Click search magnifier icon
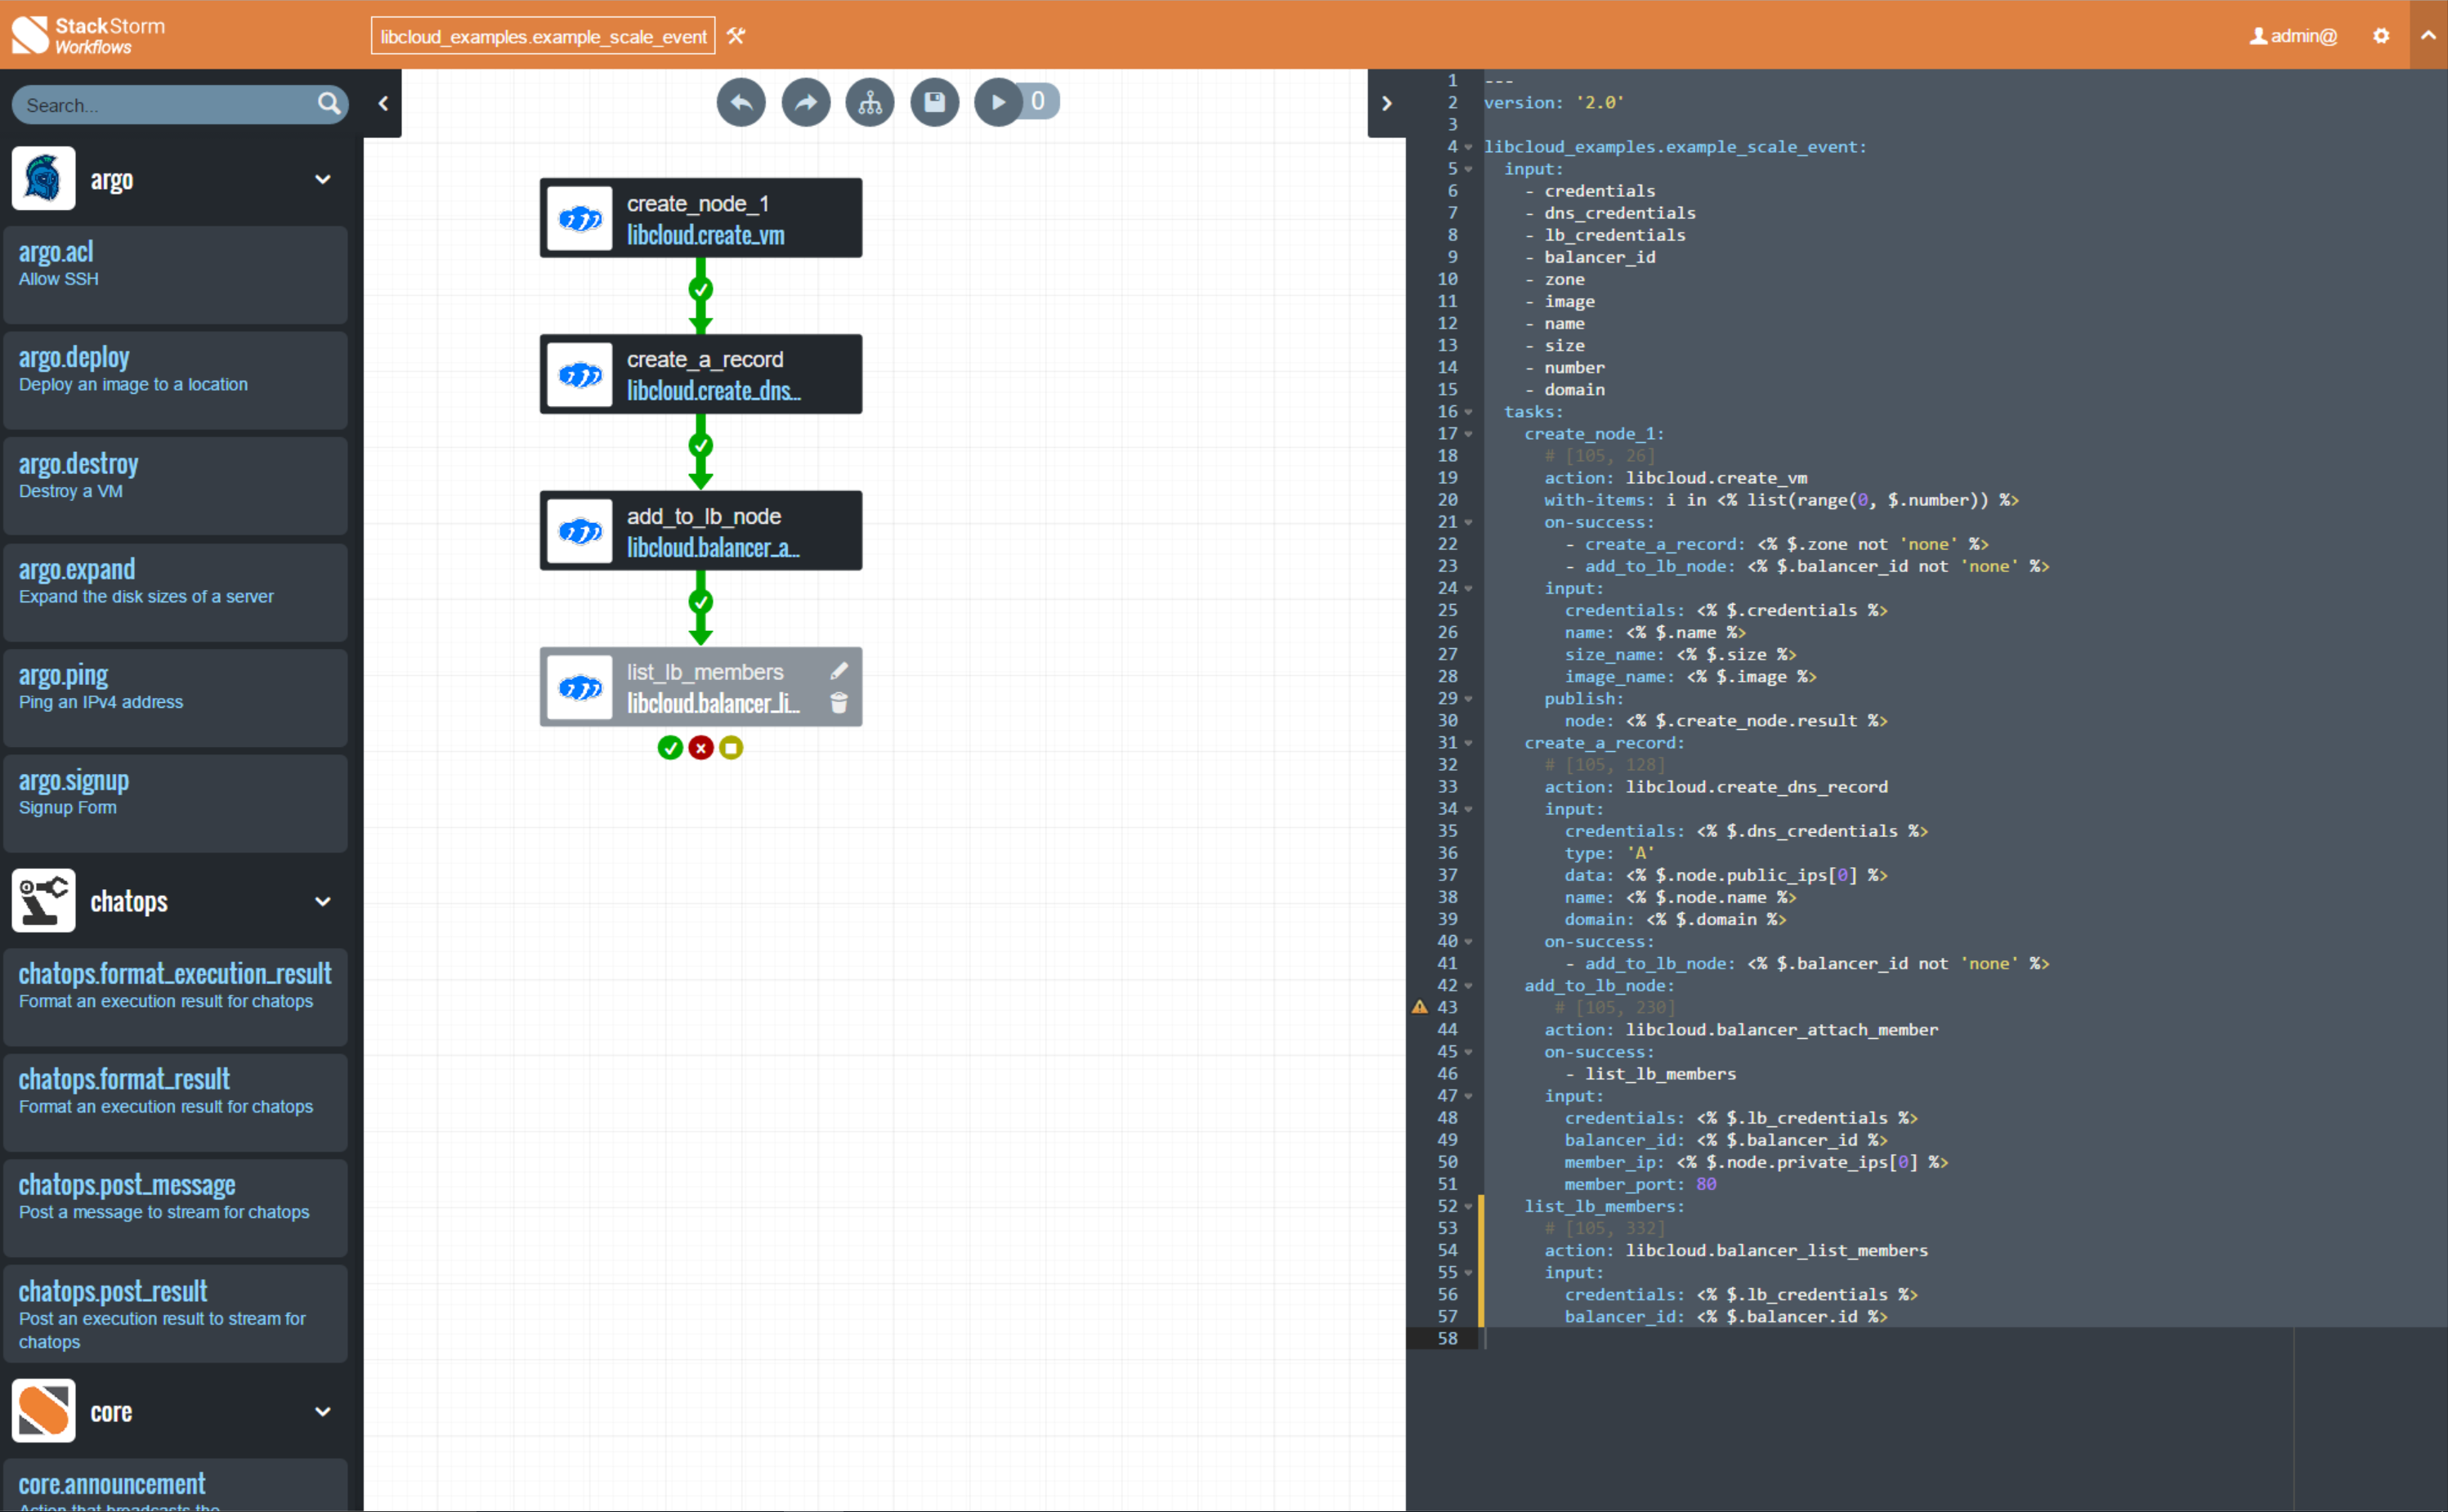This screenshot has width=2448, height=1512. tap(328, 104)
